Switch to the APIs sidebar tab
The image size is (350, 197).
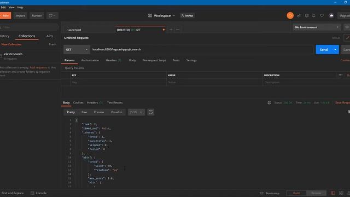pos(50,36)
